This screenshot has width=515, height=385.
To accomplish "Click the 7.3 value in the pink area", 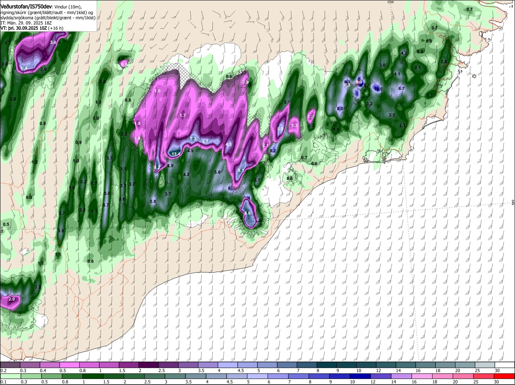I will pos(193,139).
